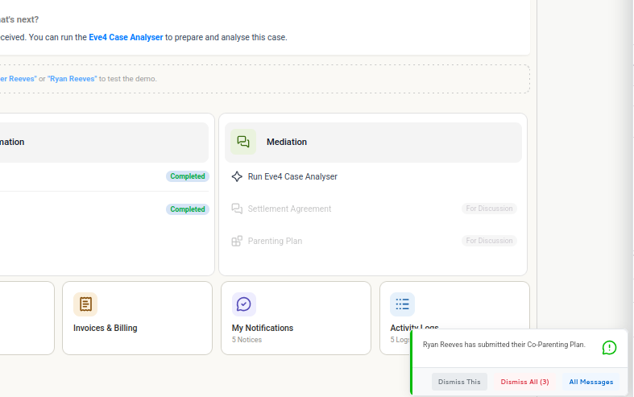Open the Invoices & Billing receipt icon
This screenshot has width=634, height=397.
(85, 304)
